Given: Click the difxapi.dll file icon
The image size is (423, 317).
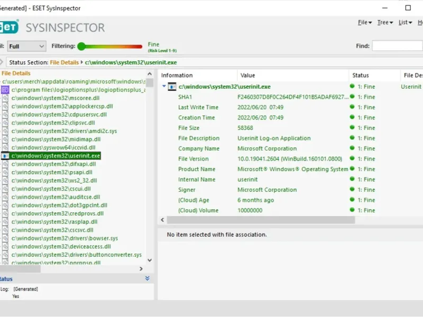Looking at the screenshot, I should (5, 164).
